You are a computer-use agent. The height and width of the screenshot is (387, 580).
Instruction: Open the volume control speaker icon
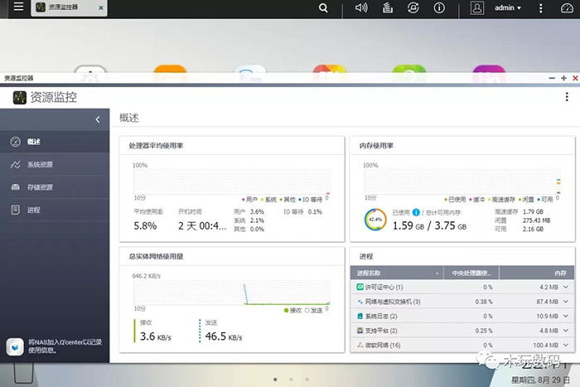[x=361, y=8]
